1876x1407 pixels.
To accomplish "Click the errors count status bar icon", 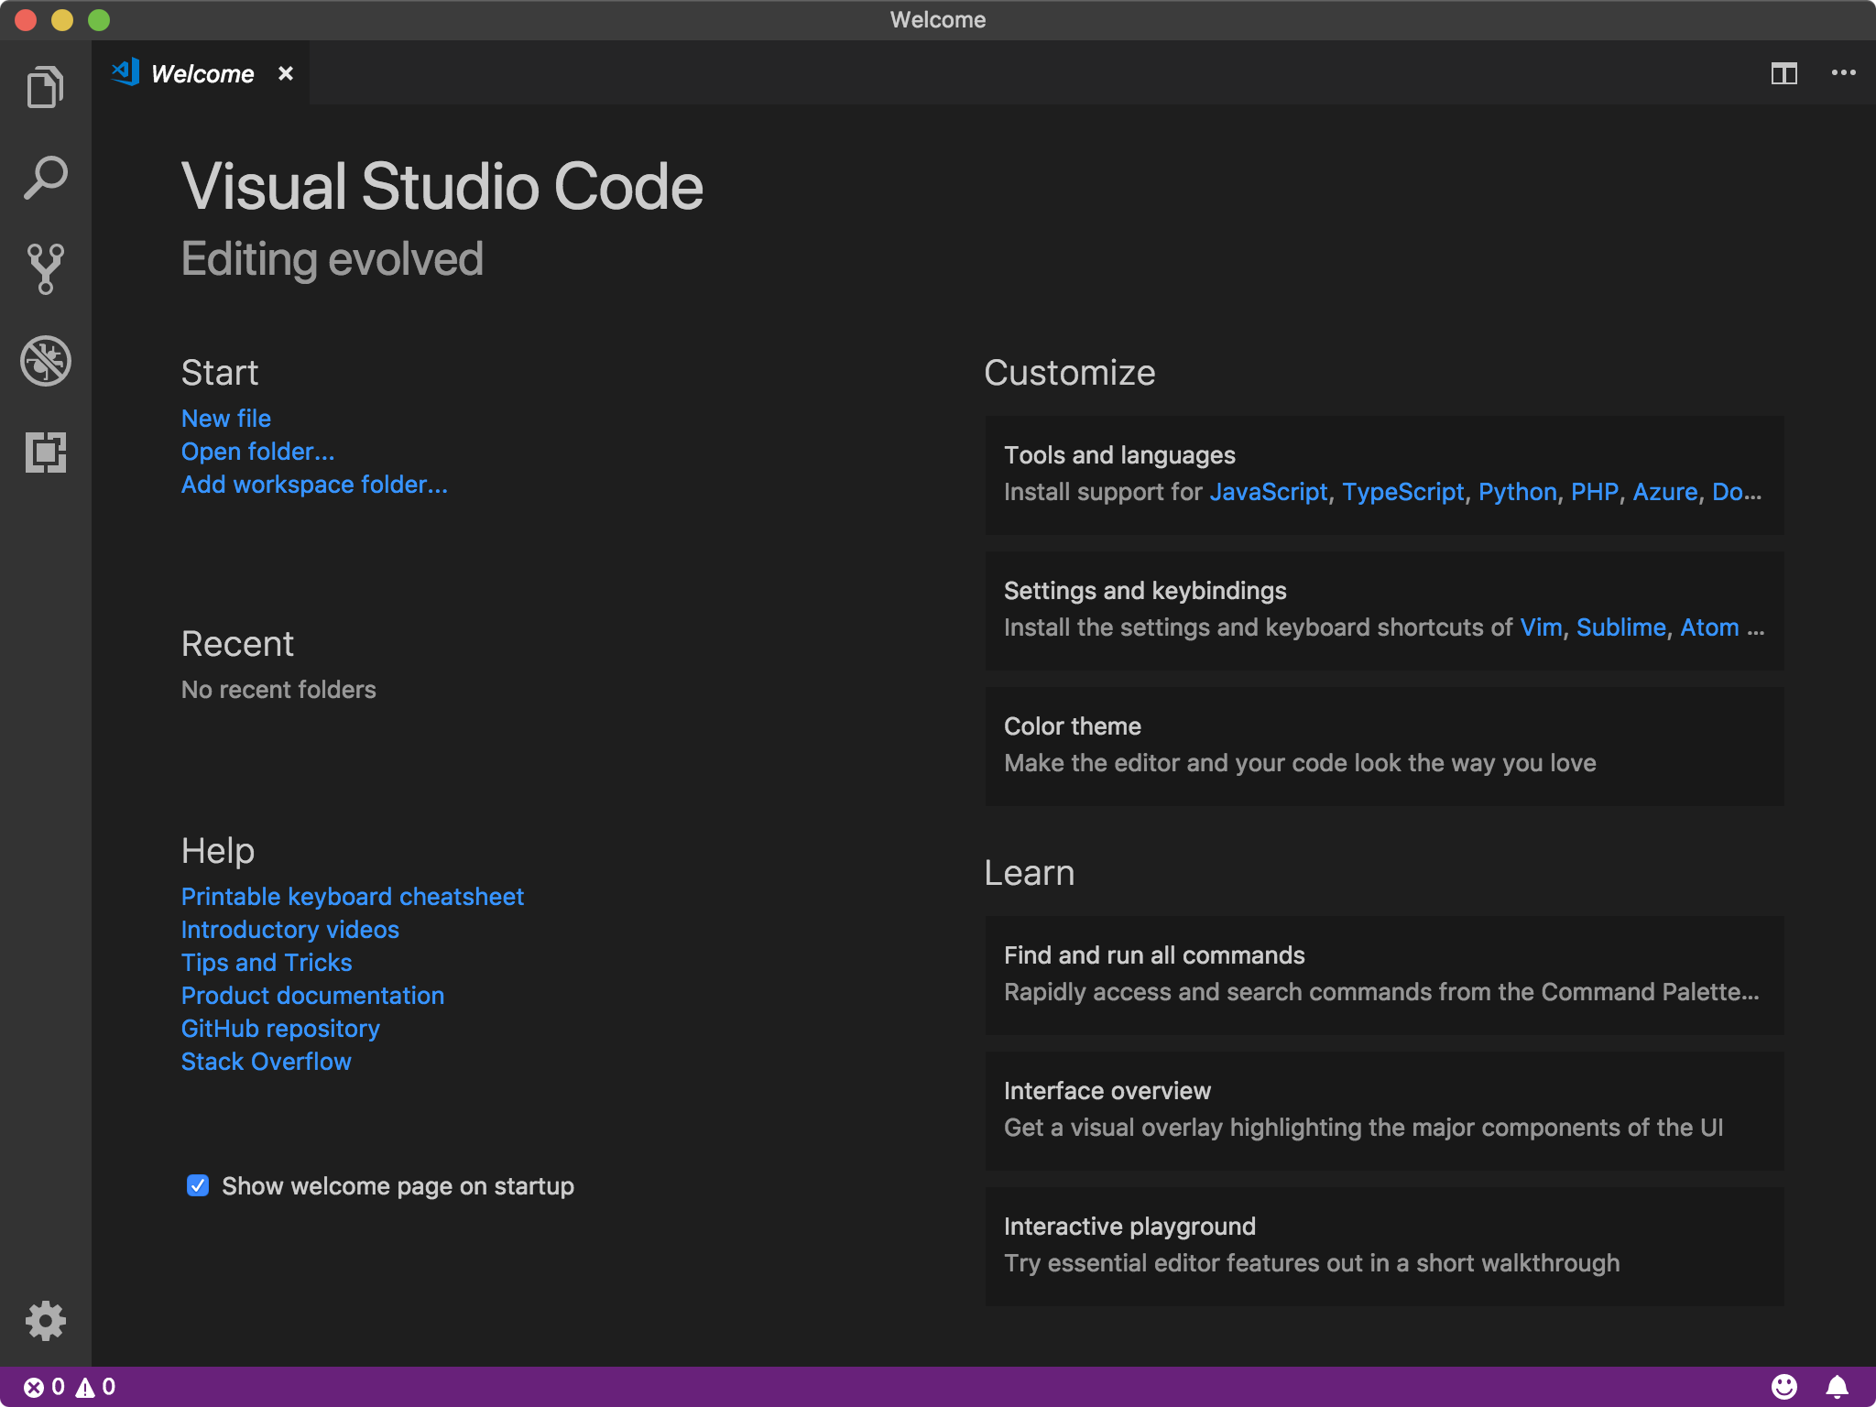I will (x=44, y=1387).
